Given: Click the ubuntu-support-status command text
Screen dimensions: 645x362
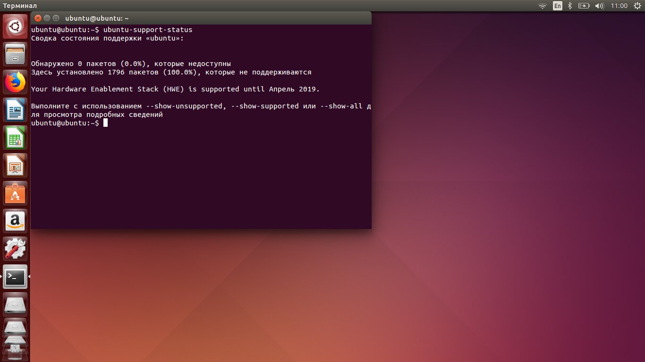Looking at the screenshot, I should click(x=148, y=30).
